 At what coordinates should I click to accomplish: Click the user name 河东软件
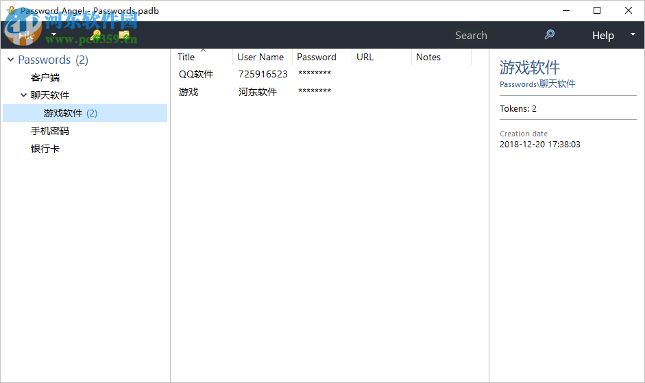pyautogui.click(x=258, y=92)
